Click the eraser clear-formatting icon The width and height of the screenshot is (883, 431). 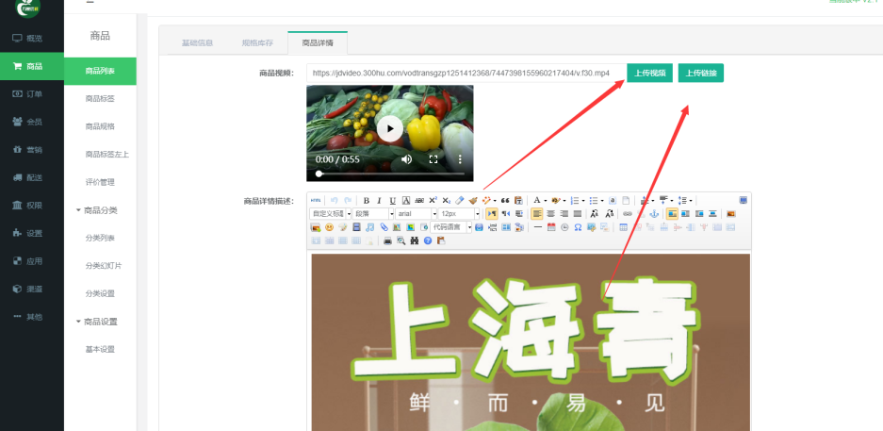(460, 201)
